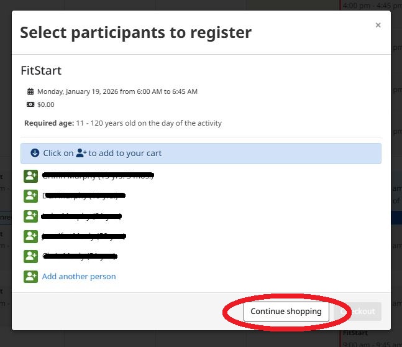The width and height of the screenshot is (402, 347).
Task: Close the Select participants dialog
Action: coord(378,25)
